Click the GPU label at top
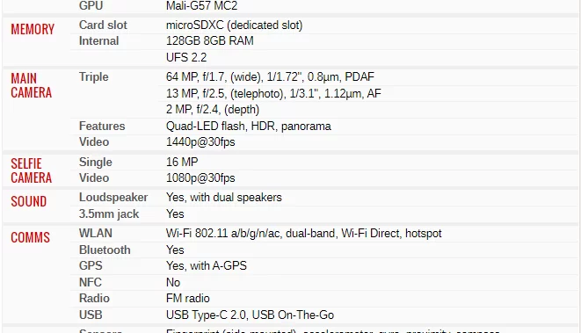This screenshot has width=581, height=333. tap(91, 5)
